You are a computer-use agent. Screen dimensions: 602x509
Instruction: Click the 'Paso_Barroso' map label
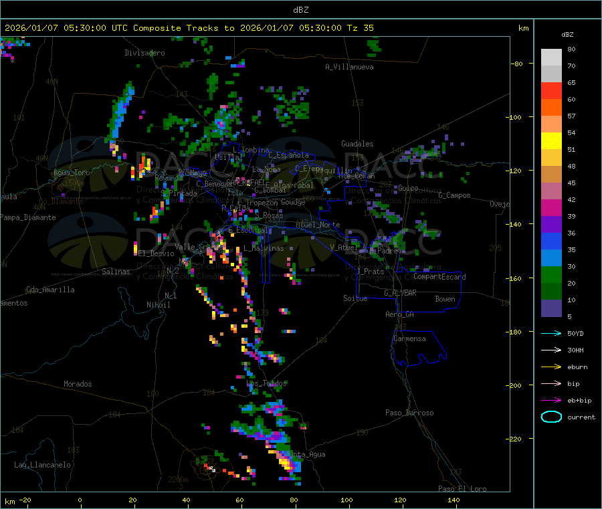(x=409, y=413)
